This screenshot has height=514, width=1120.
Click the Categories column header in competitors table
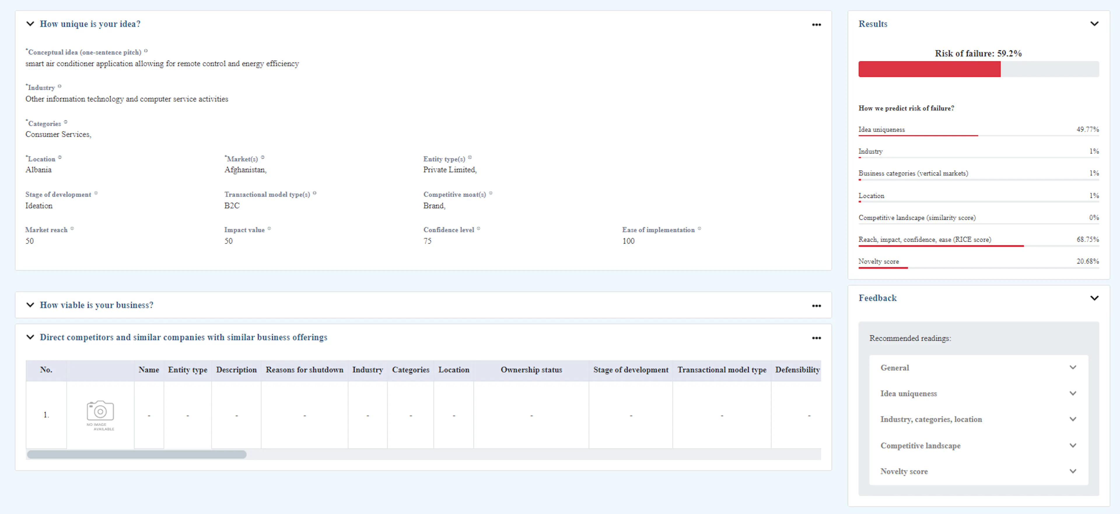410,370
